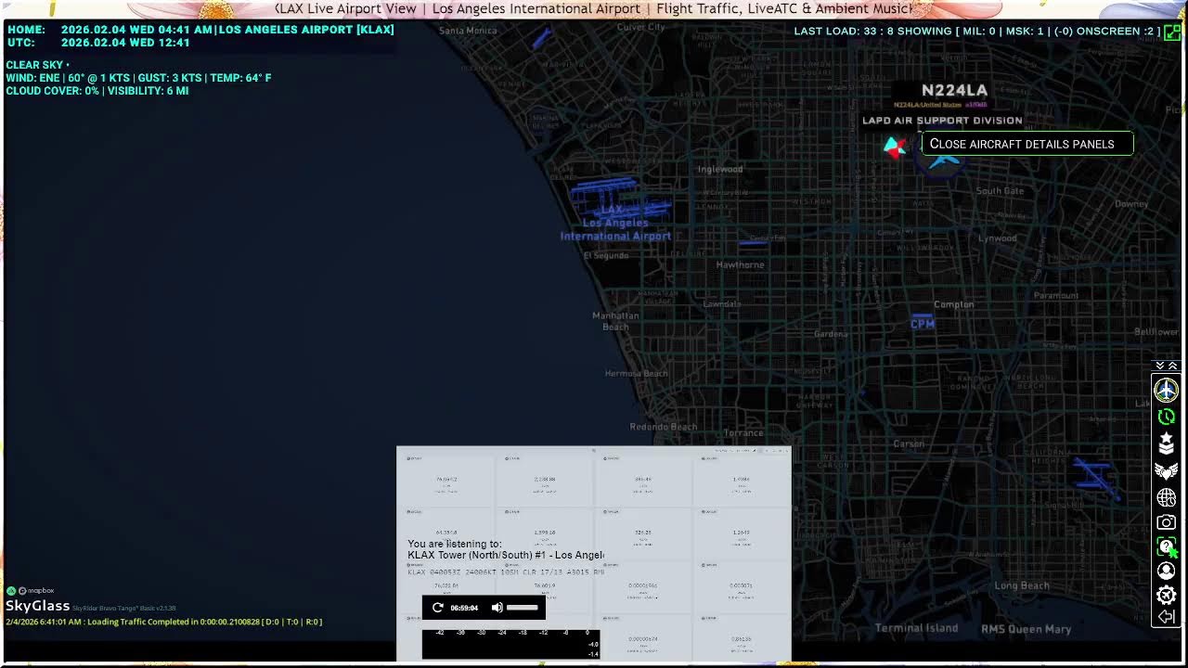This screenshot has height=668, width=1188.
Task: Toggle fullscreen with green expand icon
Action: pyautogui.click(x=1173, y=32)
